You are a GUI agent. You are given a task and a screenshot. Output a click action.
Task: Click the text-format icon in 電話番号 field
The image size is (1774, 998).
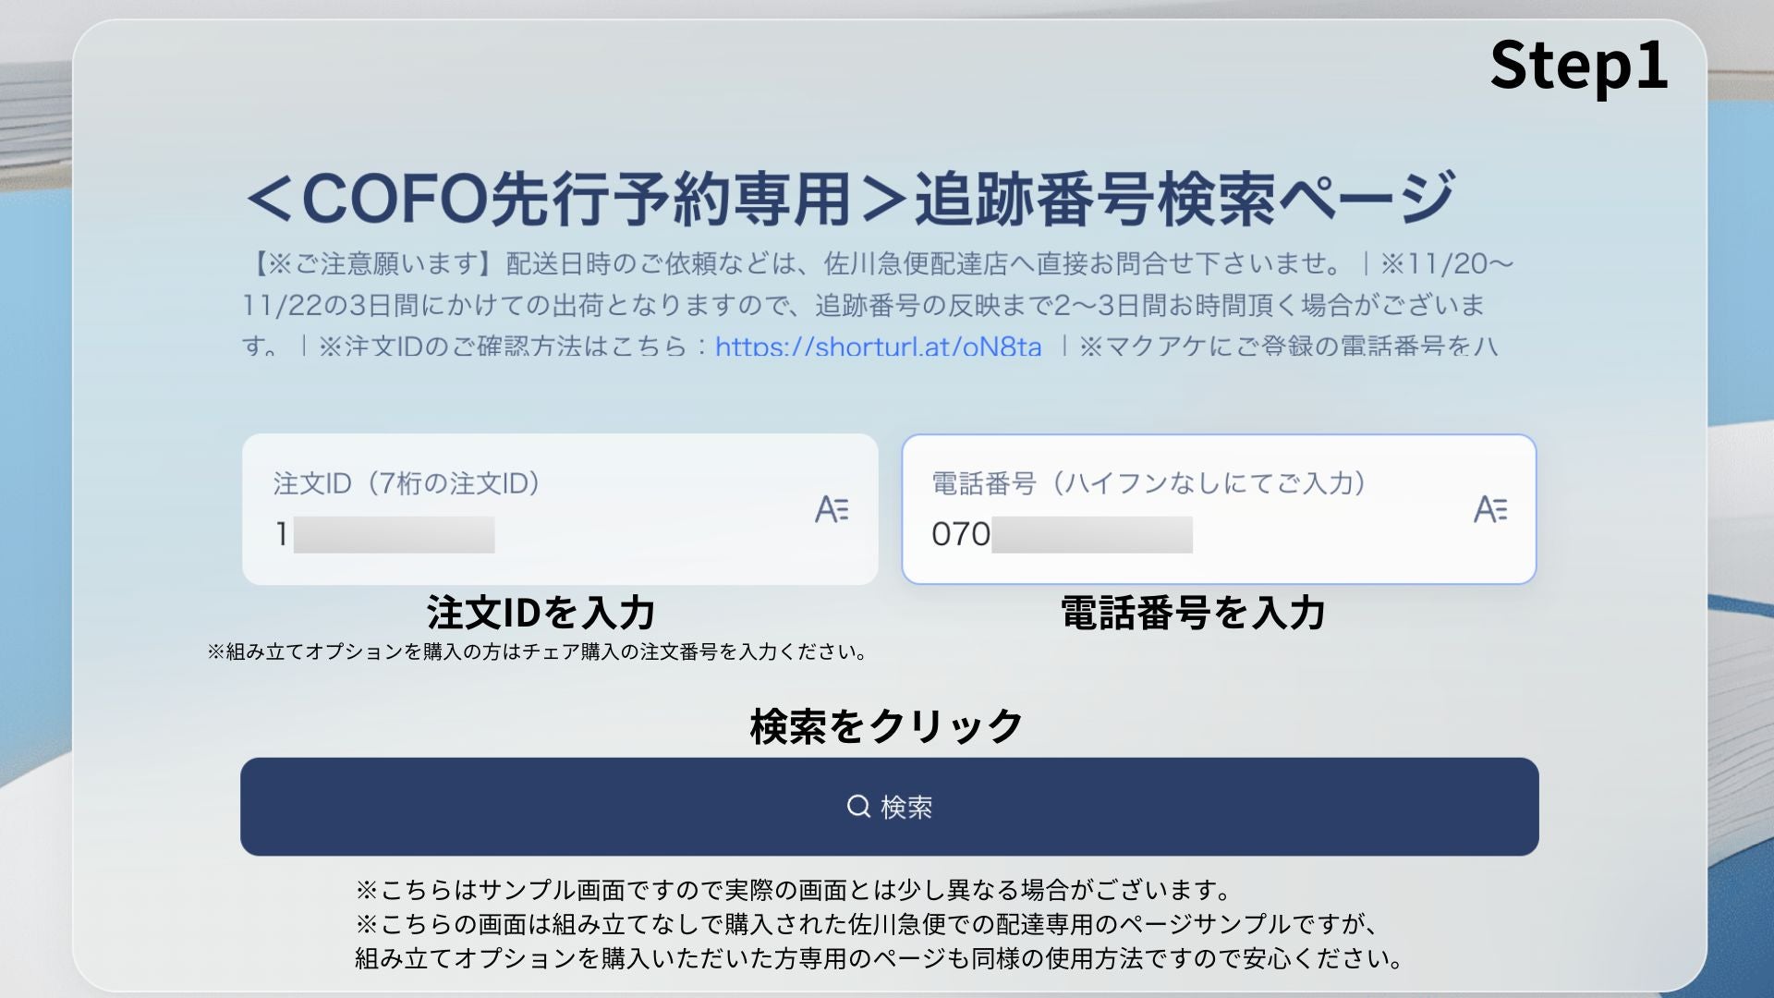pyautogui.click(x=1490, y=509)
